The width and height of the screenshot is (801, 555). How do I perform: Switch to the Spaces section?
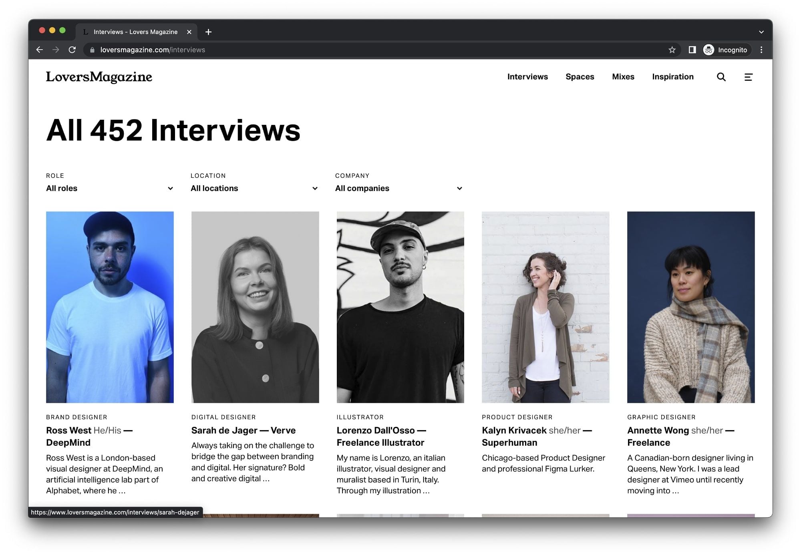point(580,76)
